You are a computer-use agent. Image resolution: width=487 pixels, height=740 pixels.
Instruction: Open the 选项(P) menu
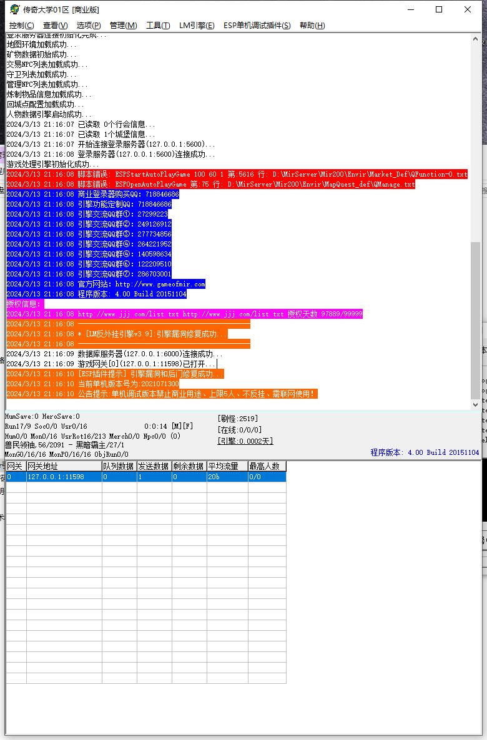(89, 26)
